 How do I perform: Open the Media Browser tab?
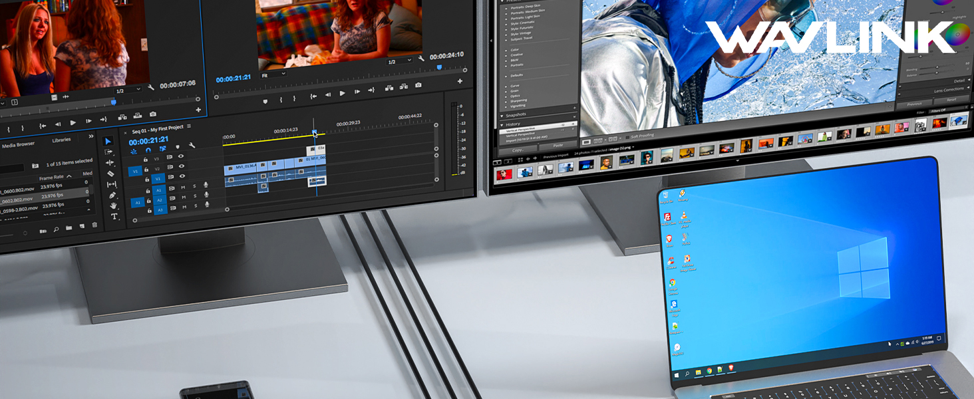pos(19,144)
